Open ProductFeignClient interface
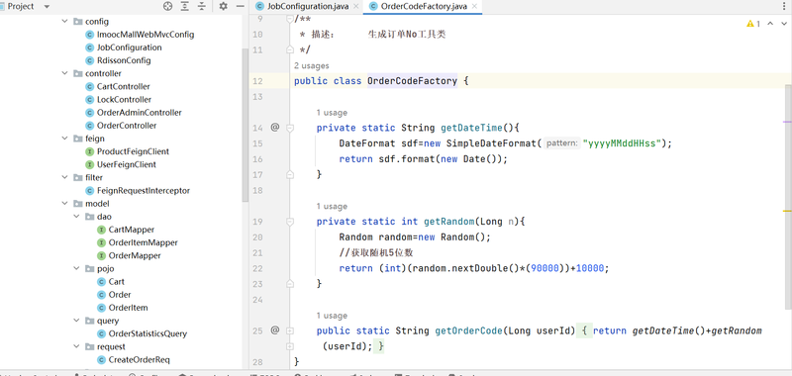This screenshot has width=792, height=376. (133, 151)
